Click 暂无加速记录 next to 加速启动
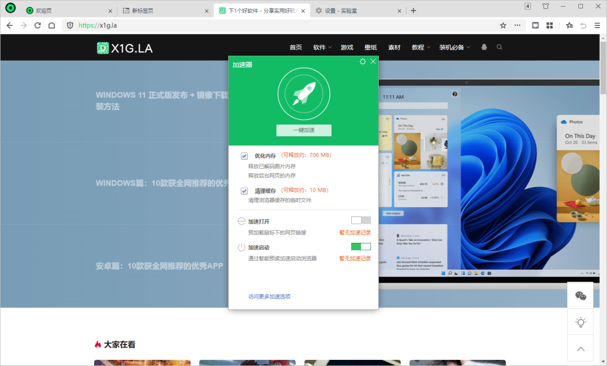 [355, 258]
